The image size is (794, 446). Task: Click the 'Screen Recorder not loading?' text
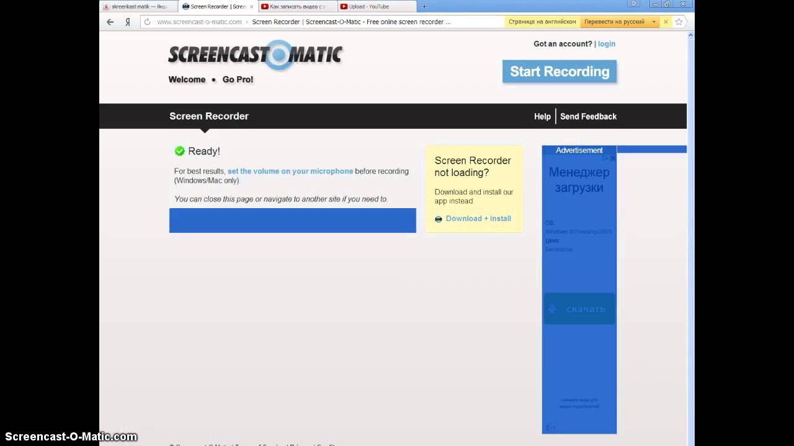coord(473,167)
